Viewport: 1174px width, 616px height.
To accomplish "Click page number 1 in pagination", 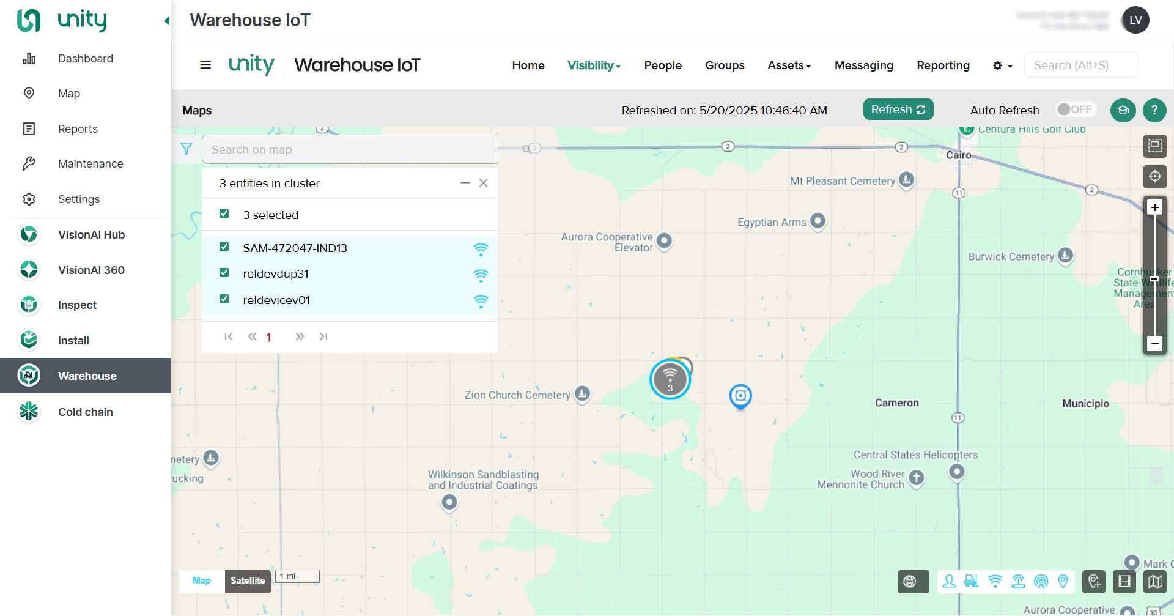I will [x=268, y=337].
